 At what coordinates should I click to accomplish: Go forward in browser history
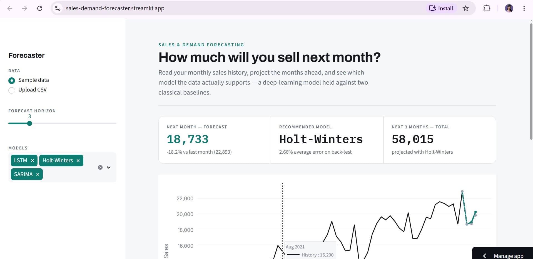[x=25, y=8]
